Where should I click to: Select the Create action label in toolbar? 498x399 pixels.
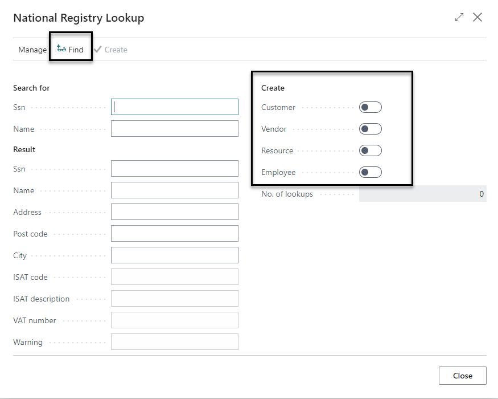coord(116,50)
